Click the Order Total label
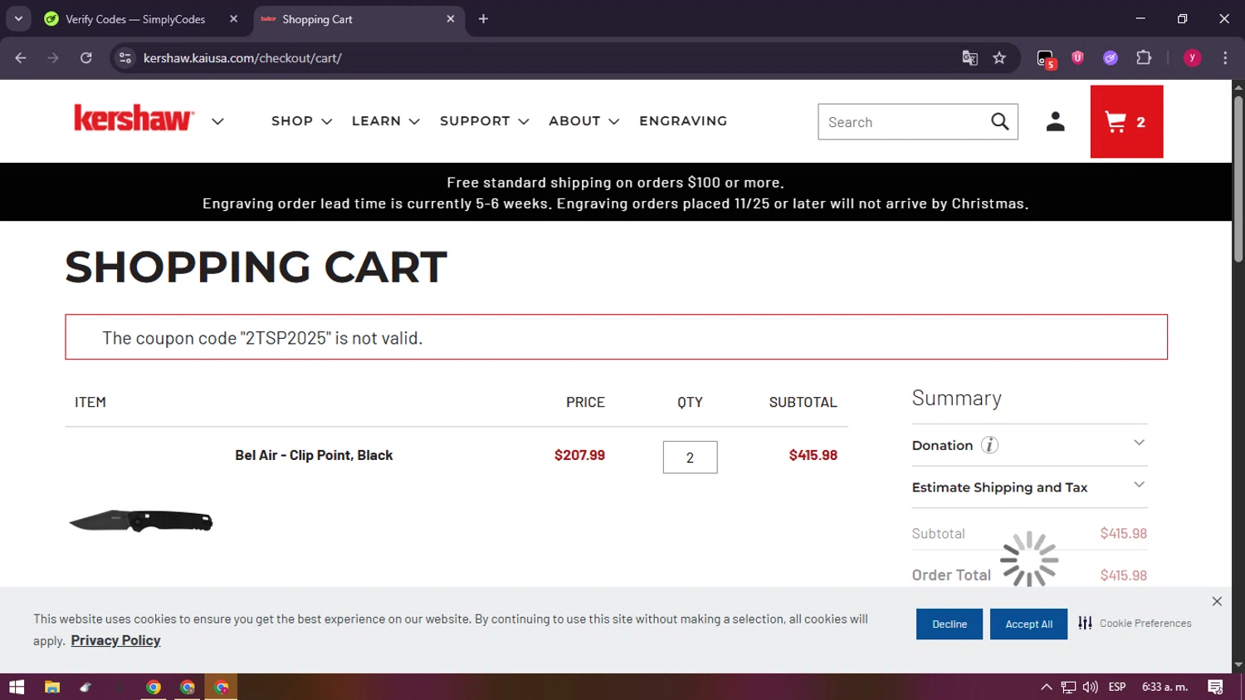The width and height of the screenshot is (1245, 700). 951,575
